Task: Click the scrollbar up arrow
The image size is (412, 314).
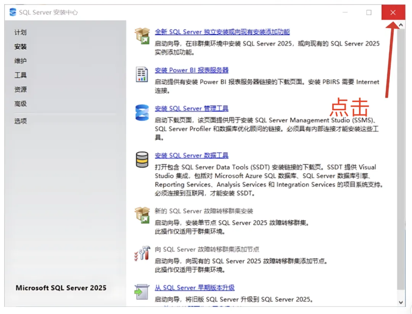Action: (x=401, y=25)
